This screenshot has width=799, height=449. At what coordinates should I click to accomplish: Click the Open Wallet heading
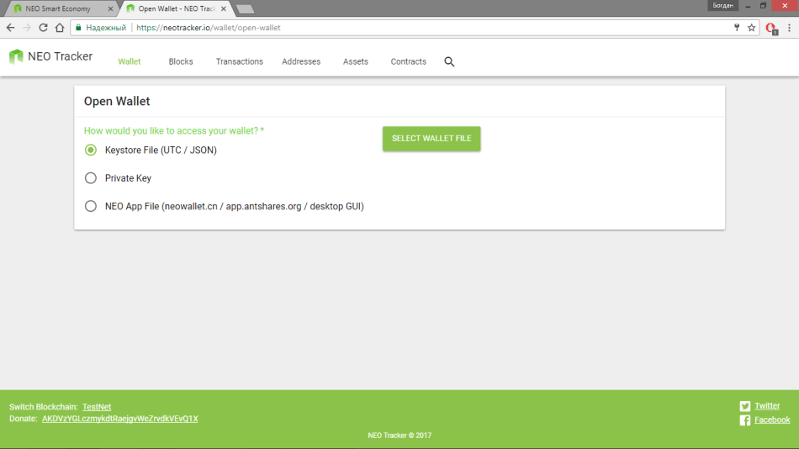(x=117, y=102)
